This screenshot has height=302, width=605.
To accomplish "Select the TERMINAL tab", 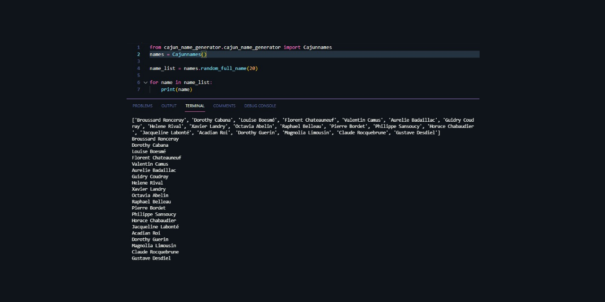I will click(x=194, y=106).
